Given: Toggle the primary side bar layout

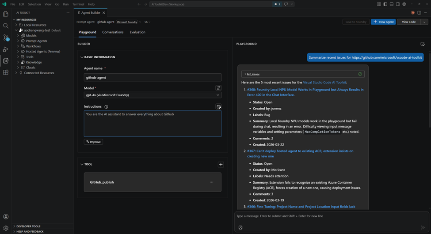Looking at the screenshot, I should coord(385,4).
